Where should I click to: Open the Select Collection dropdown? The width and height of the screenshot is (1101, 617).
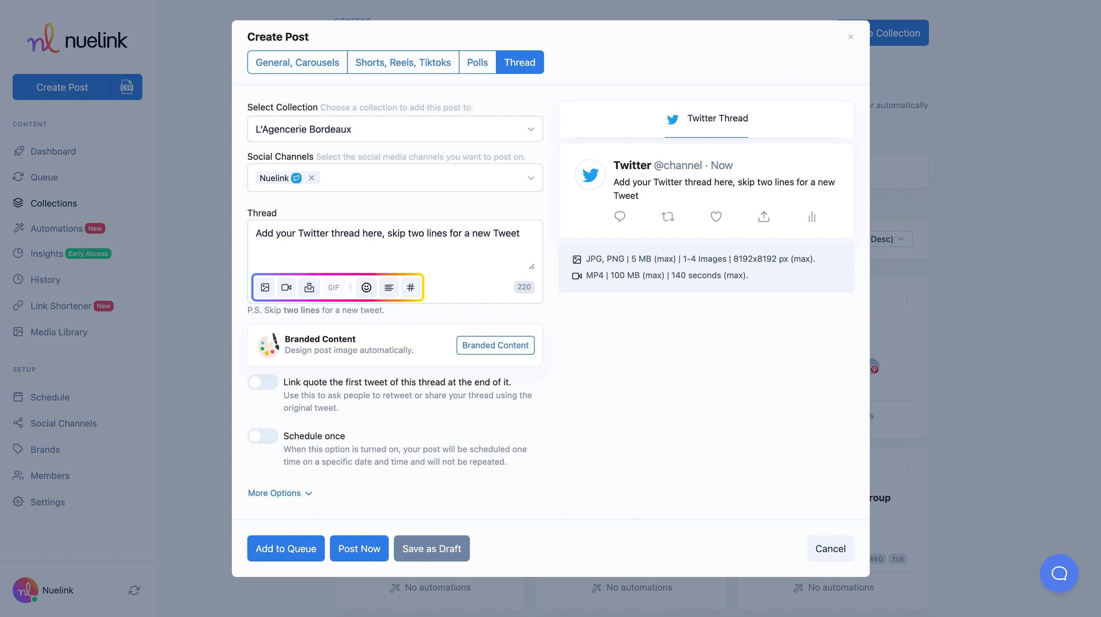pos(394,129)
